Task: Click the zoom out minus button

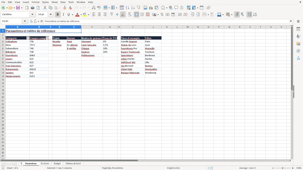Action: pos(273,168)
